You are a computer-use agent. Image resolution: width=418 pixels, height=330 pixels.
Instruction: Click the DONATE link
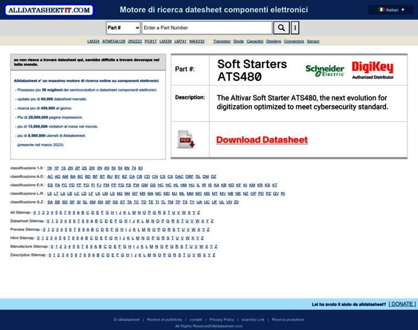(x=402, y=304)
